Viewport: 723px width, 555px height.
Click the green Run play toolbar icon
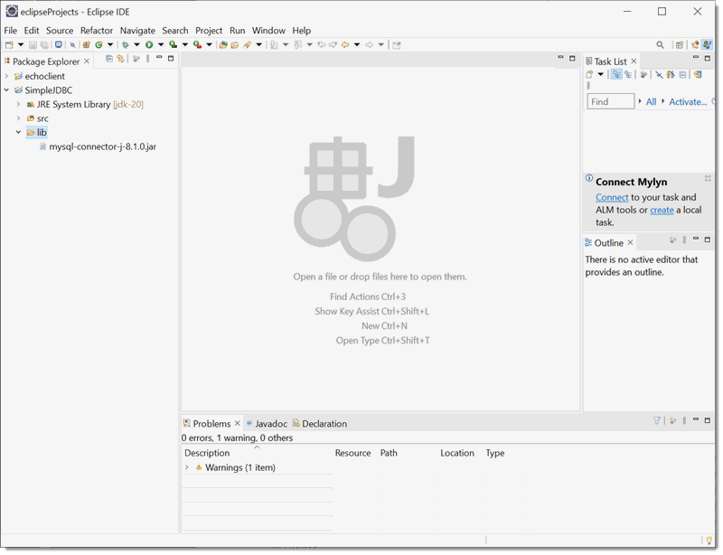[149, 45]
